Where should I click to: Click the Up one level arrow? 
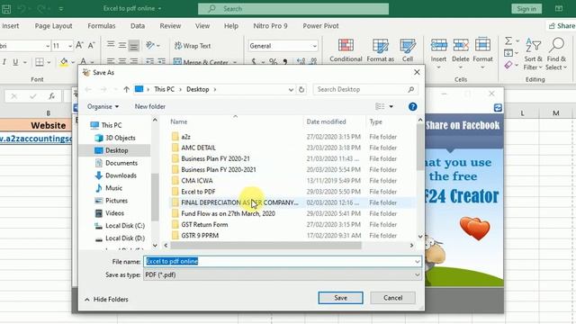126,89
